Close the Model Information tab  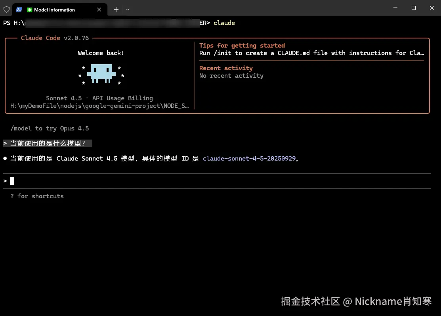coord(99,10)
